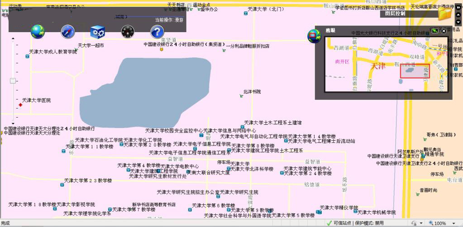Screen dimensions: 463x227
Task: Click the 100% zoom magnifier in status bar
Action: click(x=431, y=223)
